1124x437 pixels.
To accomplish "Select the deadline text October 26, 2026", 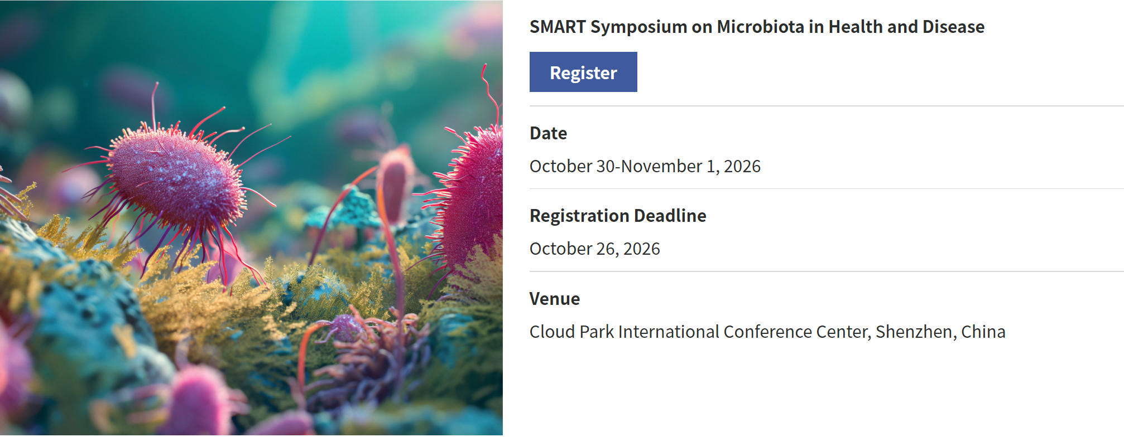I will (594, 249).
